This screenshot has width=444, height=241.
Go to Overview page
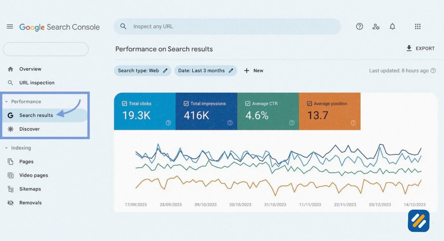click(x=30, y=69)
